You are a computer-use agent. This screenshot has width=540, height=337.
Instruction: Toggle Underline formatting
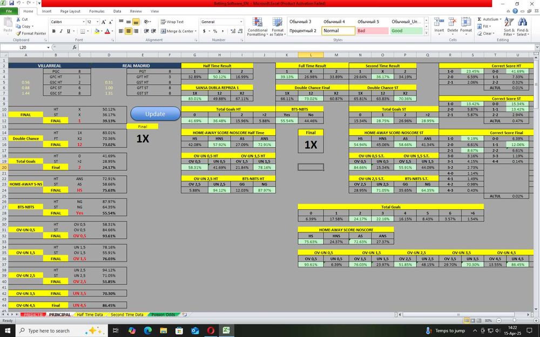click(69, 31)
